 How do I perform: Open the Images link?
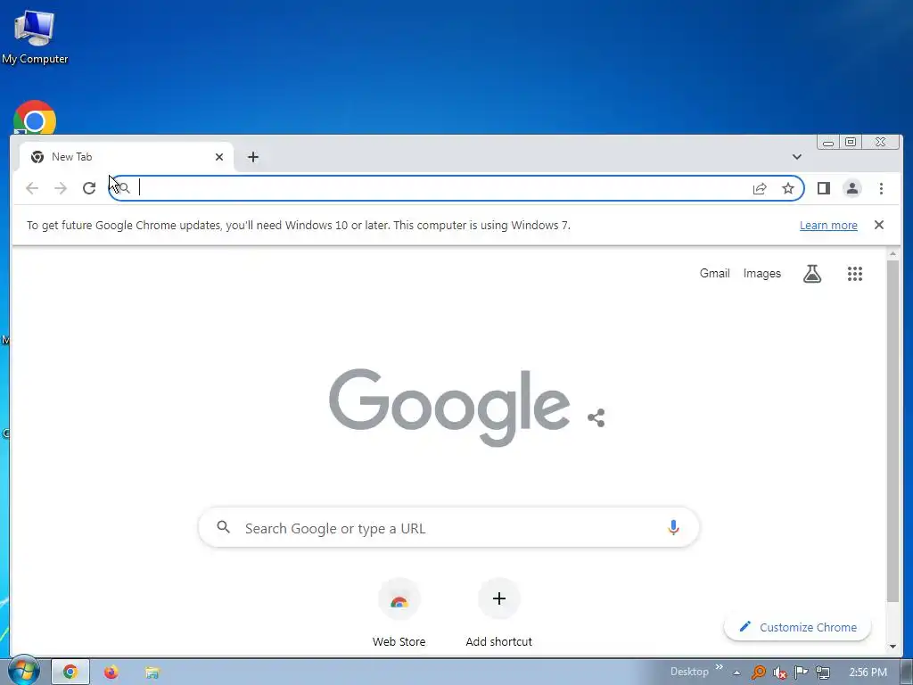coord(761,273)
